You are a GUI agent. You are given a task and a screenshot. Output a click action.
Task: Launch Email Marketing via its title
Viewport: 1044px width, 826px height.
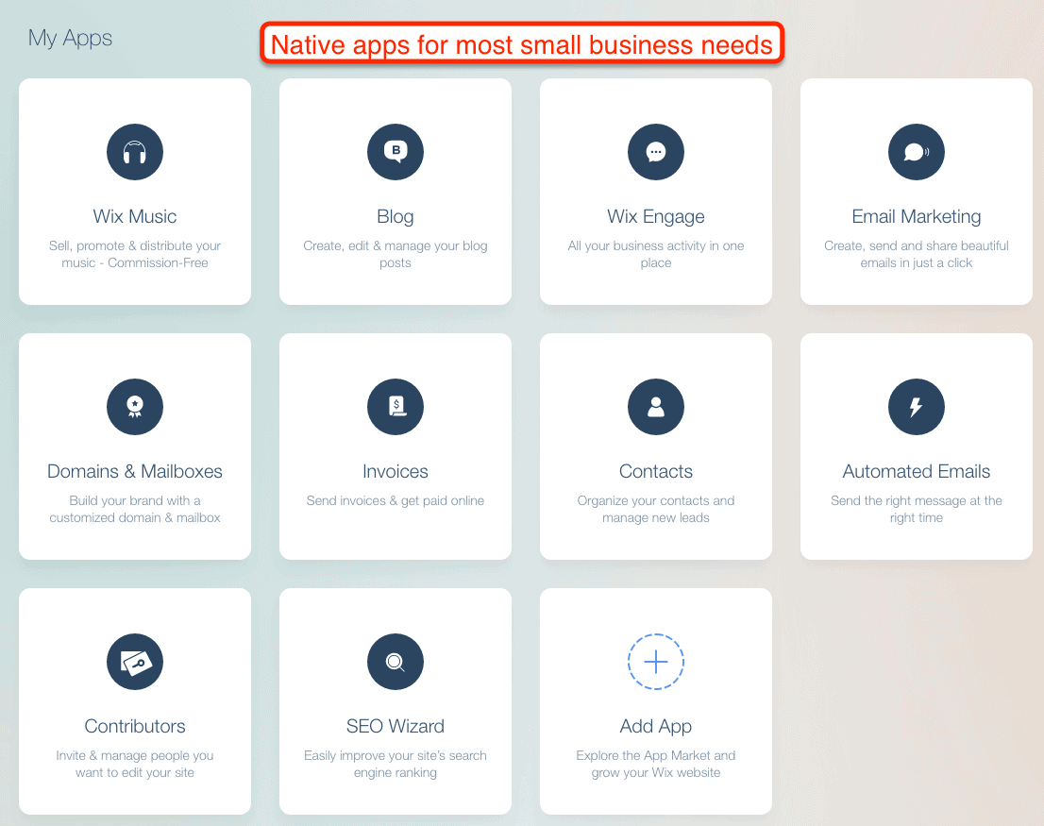click(917, 217)
